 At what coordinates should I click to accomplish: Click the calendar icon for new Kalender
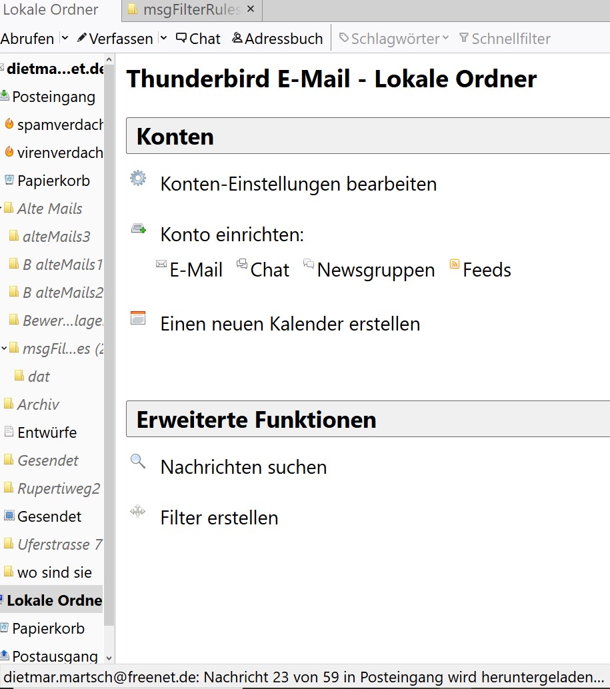click(138, 318)
